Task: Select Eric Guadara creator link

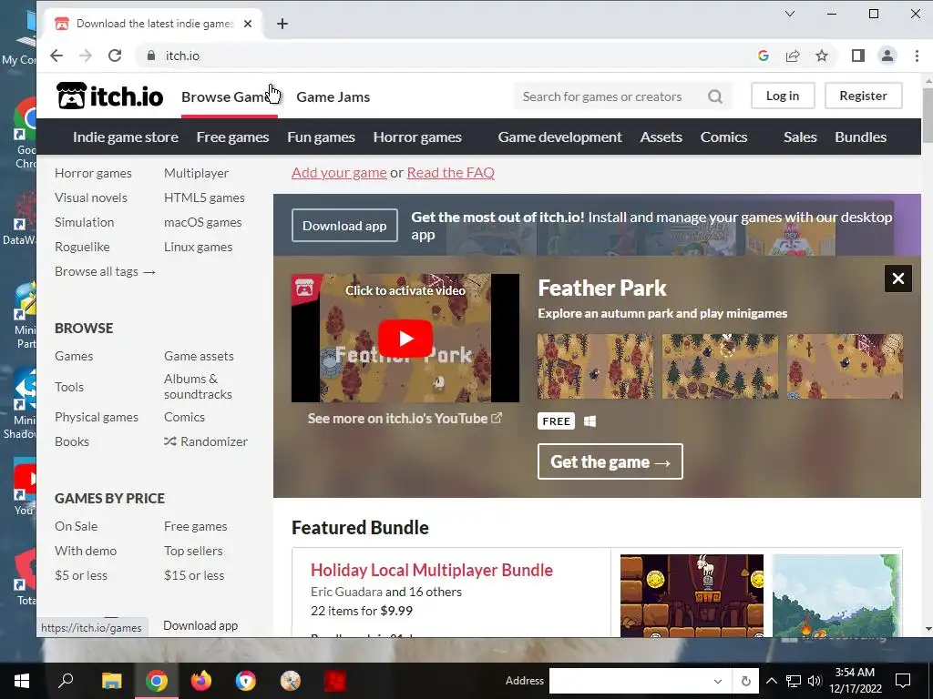Action: click(346, 592)
